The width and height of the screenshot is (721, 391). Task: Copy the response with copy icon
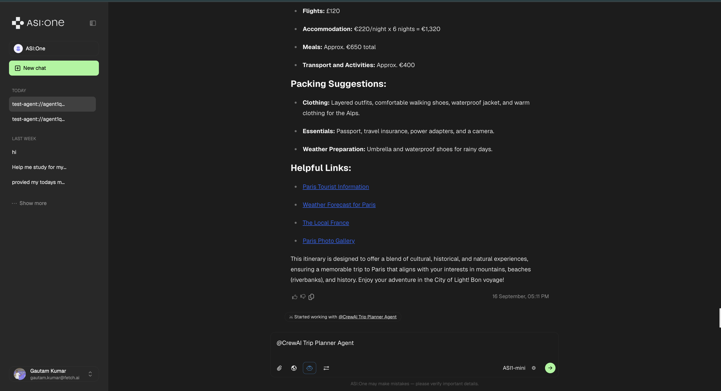[x=311, y=297]
